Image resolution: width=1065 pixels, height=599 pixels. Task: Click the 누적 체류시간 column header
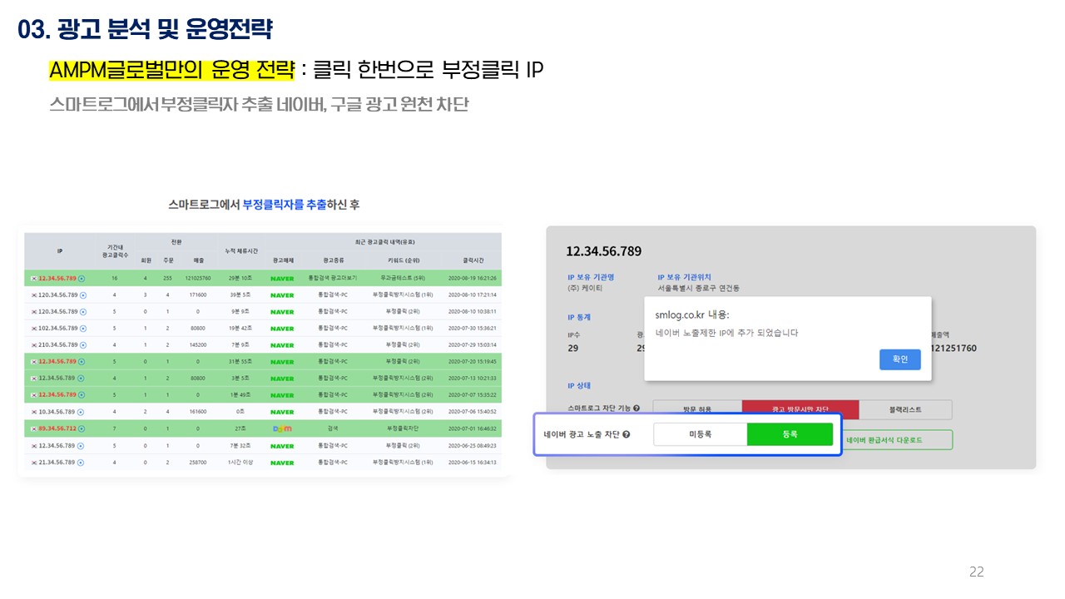[241, 250]
